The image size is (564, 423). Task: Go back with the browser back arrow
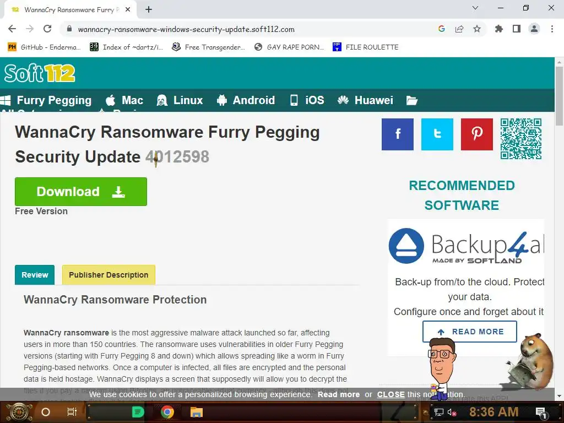click(x=12, y=29)
